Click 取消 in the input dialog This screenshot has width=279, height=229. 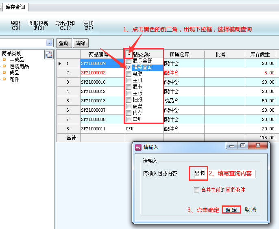pyautogui.click(x=251, y=210)
